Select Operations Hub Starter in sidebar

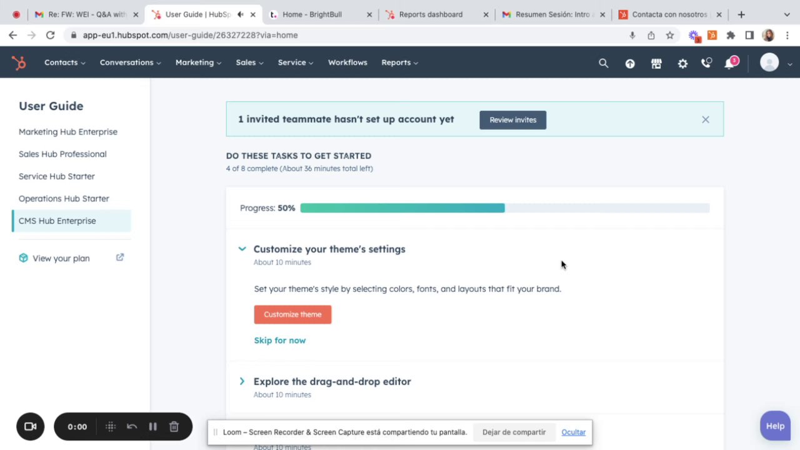(x=64, y=199)
